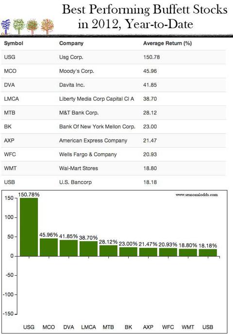
Task: Select Davita Inc. company name
Action: (x=72, y=85)
